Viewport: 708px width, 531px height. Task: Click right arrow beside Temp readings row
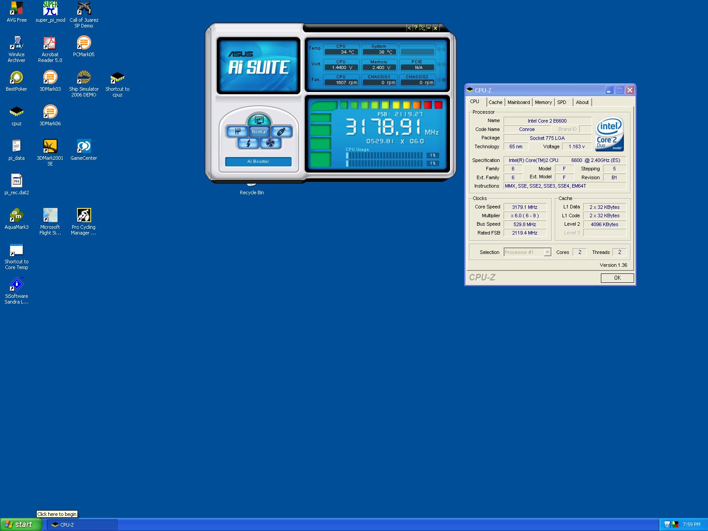coord(444,49)
